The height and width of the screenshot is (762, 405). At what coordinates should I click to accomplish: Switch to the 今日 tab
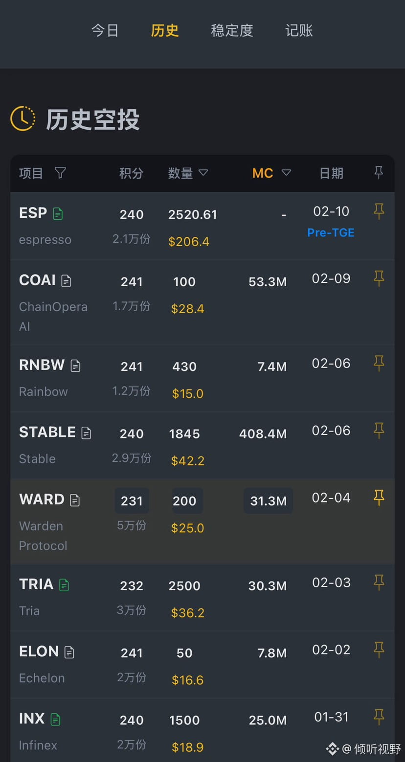click(105, 30)
